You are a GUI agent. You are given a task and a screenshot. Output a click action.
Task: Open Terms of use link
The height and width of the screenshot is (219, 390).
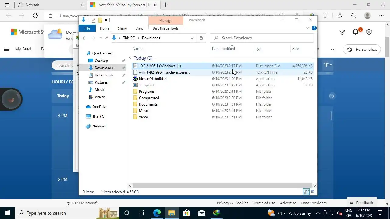pyautogui.click(x=264, y=203)
